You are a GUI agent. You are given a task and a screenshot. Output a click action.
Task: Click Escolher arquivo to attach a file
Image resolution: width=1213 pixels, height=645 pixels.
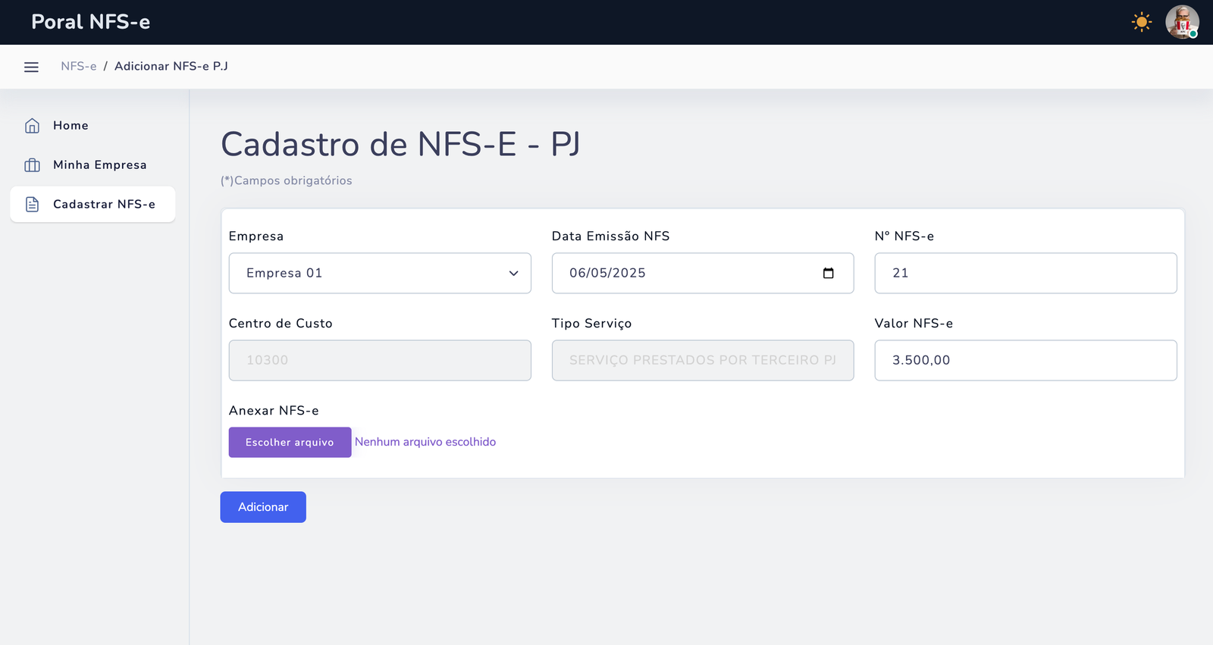(290, 442)
